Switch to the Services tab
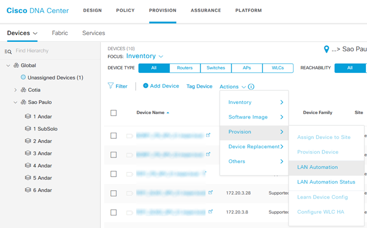Viewport: 367px width, 228px height. click(94, 33)
